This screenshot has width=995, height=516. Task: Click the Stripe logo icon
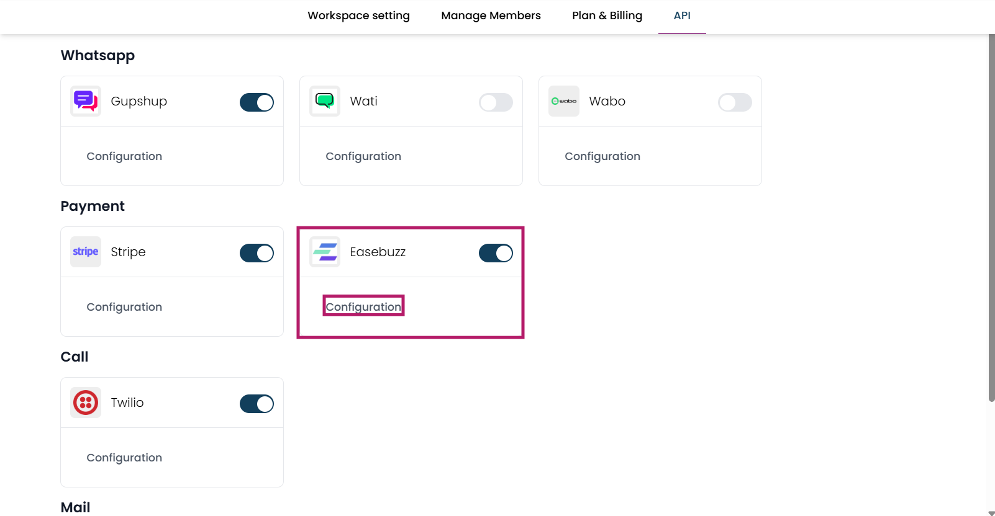pyautogui.click(x=86, y=252)
